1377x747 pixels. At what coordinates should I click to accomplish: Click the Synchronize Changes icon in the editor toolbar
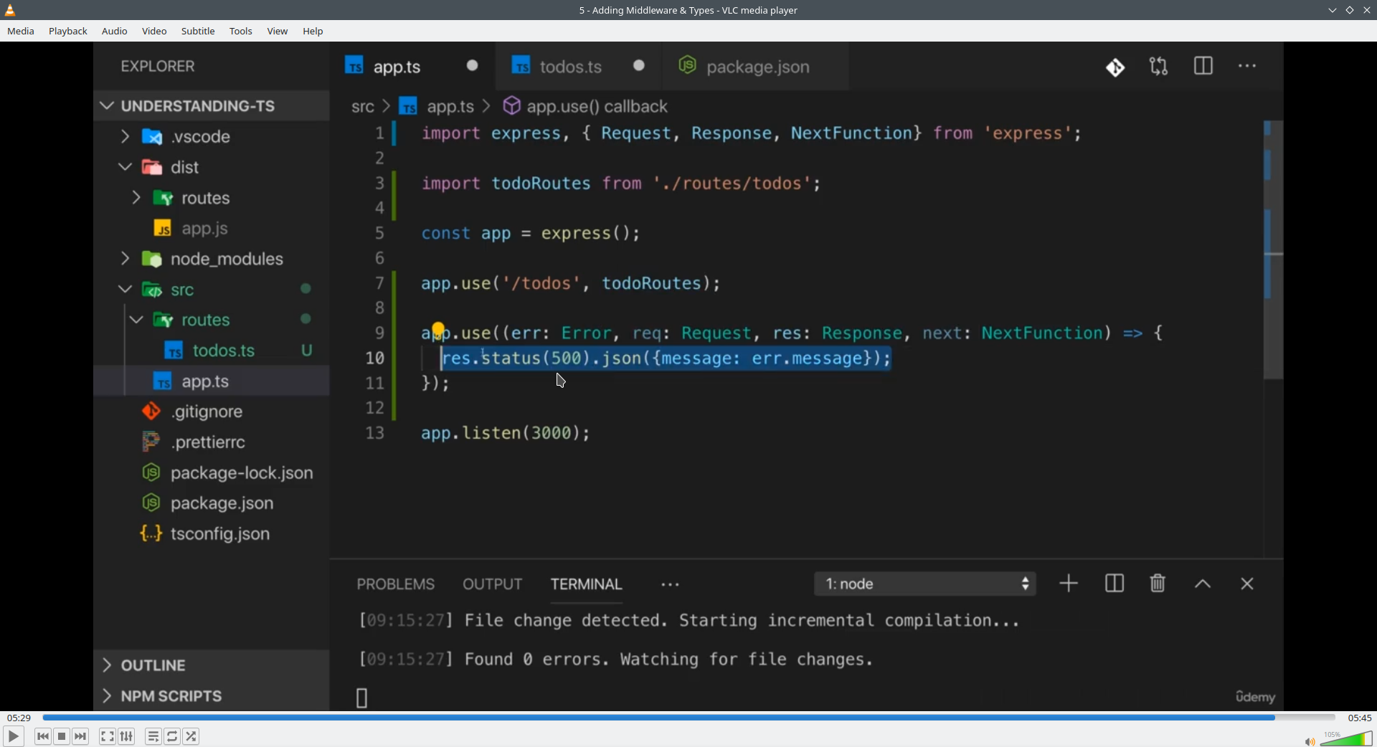(x=1159, y=66)
